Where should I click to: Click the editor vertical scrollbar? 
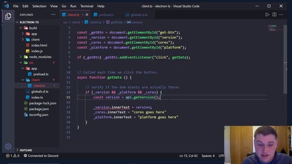(285, 59)
